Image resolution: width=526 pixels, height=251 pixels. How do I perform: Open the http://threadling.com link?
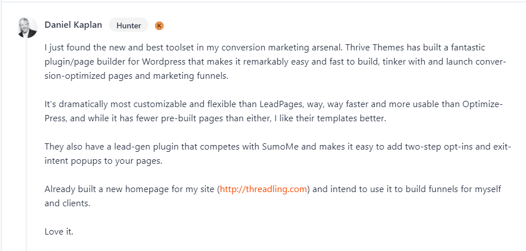[x=264, y=189]
